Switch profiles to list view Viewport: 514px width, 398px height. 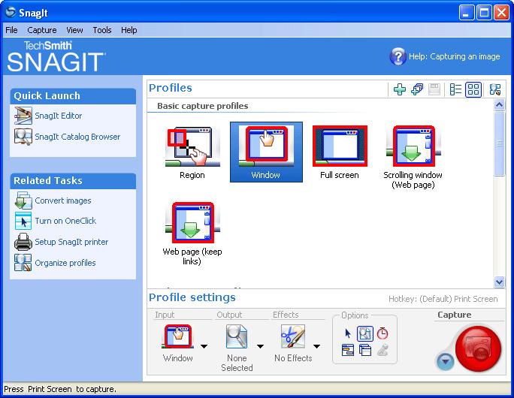coord(455,89)
